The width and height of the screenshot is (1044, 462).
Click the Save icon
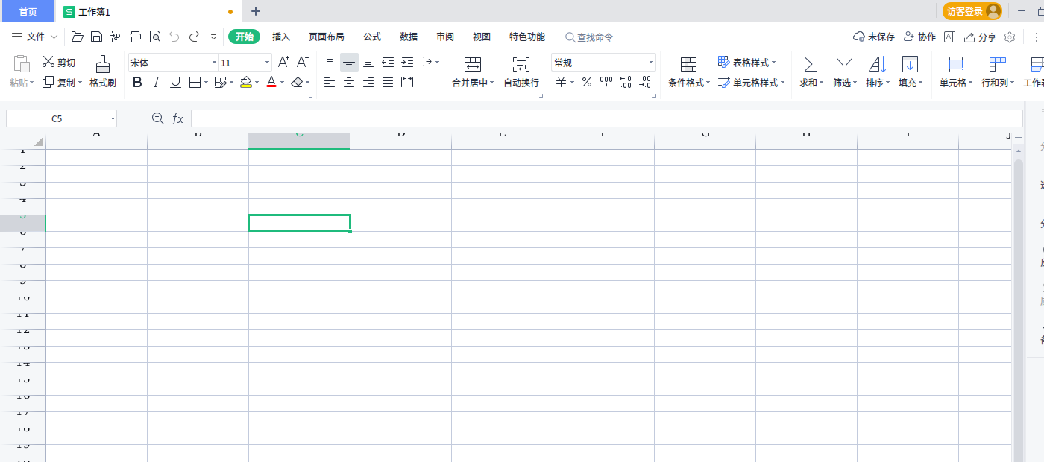(x=97, y=37)
